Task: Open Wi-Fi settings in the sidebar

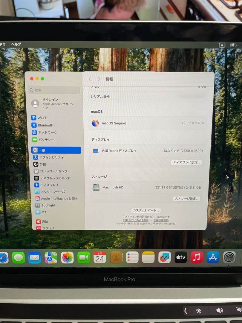Action: pyautogui.click(x=40, y=118)
